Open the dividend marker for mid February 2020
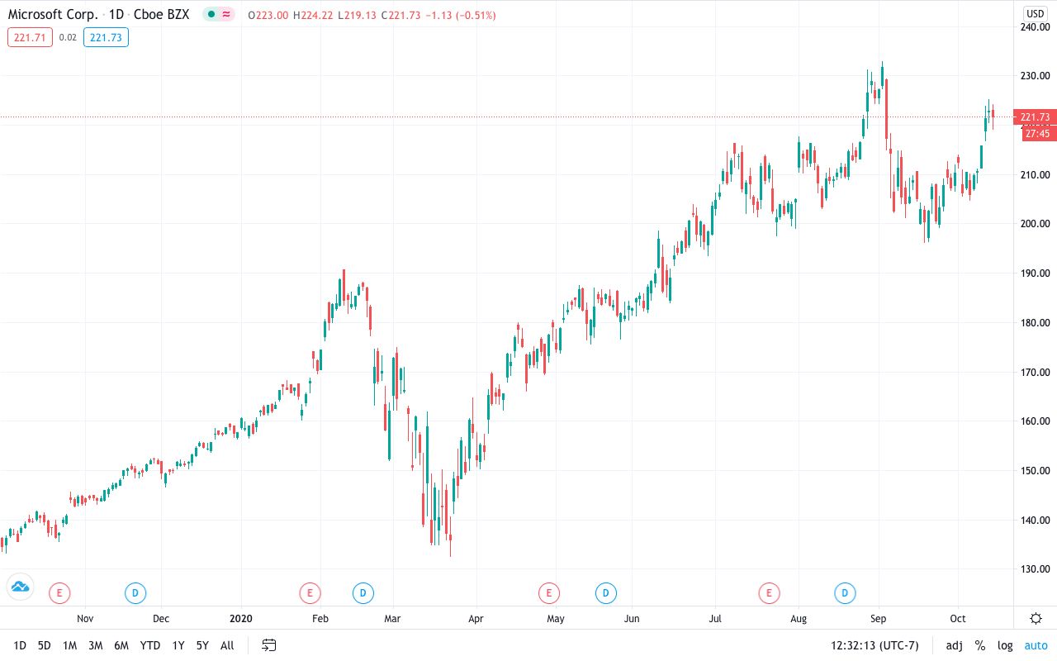Screen dimensions: 1057x661 pyautogui.click(x=363, y=592)
